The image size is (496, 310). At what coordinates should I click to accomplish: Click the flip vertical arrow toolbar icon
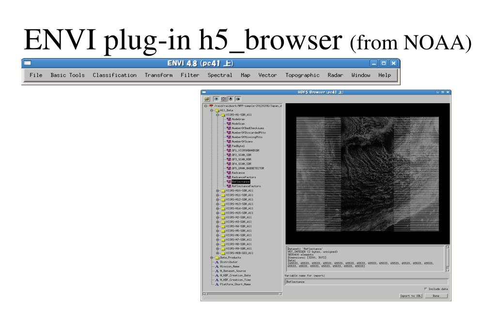231,99
